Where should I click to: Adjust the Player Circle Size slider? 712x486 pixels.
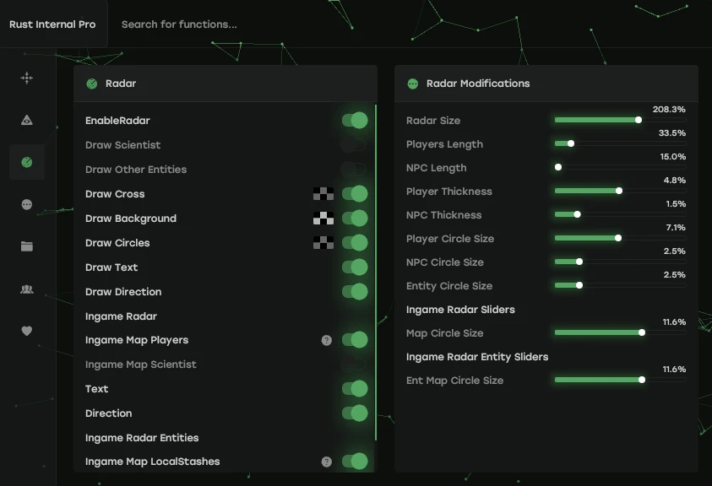620,238
